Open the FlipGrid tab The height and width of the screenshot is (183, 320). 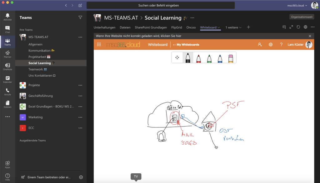tap(177, 27)
